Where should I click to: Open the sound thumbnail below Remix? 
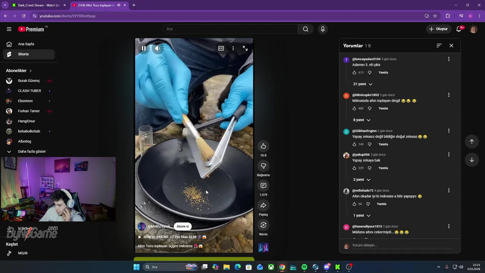pos(263,248)
